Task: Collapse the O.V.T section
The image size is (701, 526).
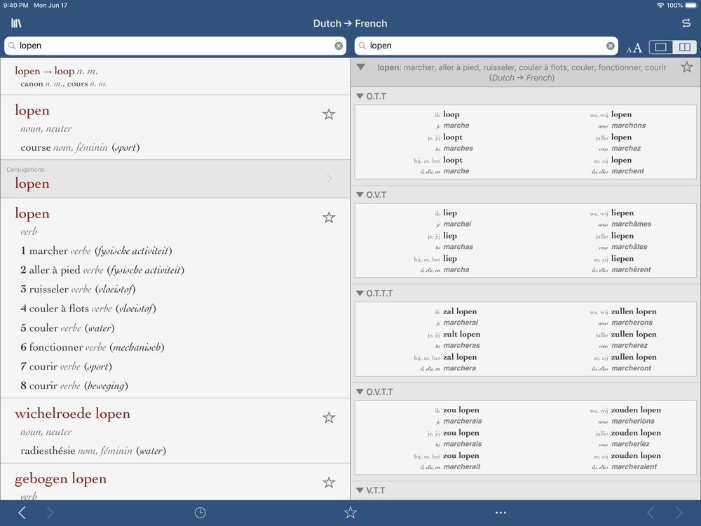Action: coord(360,194)
